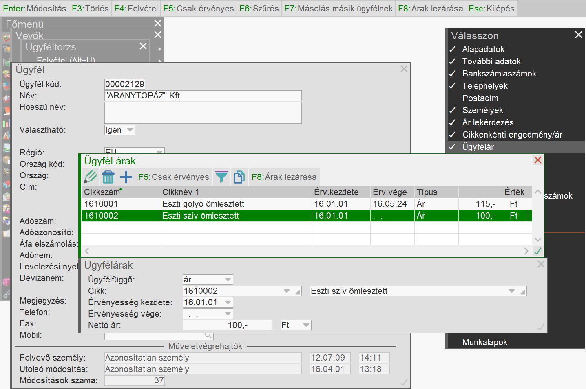Click Enter:Módosítás in the top shortcut bar
The width and height of the screenshot is (586, 389).
pyautogui.click(x=35, y=9)
